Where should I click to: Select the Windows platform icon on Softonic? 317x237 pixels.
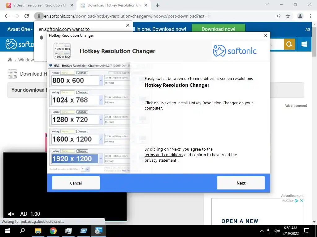304,44
